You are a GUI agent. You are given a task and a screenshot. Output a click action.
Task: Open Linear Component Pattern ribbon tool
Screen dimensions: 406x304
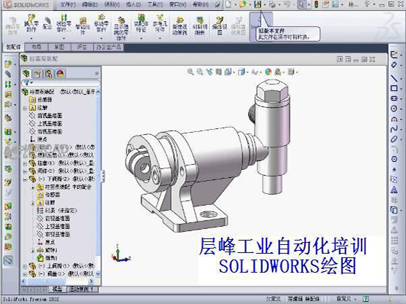coord(64,23)
